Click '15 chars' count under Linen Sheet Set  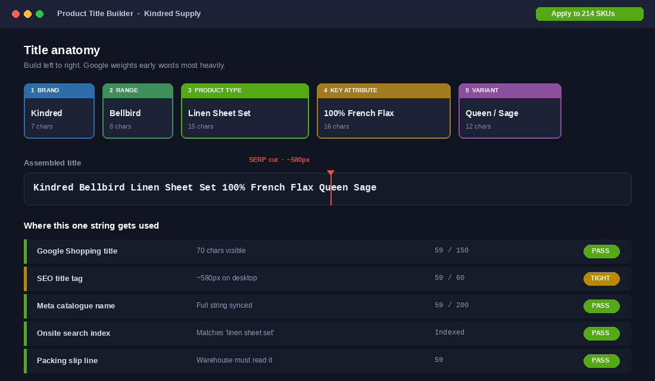click(x=201, y=127)
